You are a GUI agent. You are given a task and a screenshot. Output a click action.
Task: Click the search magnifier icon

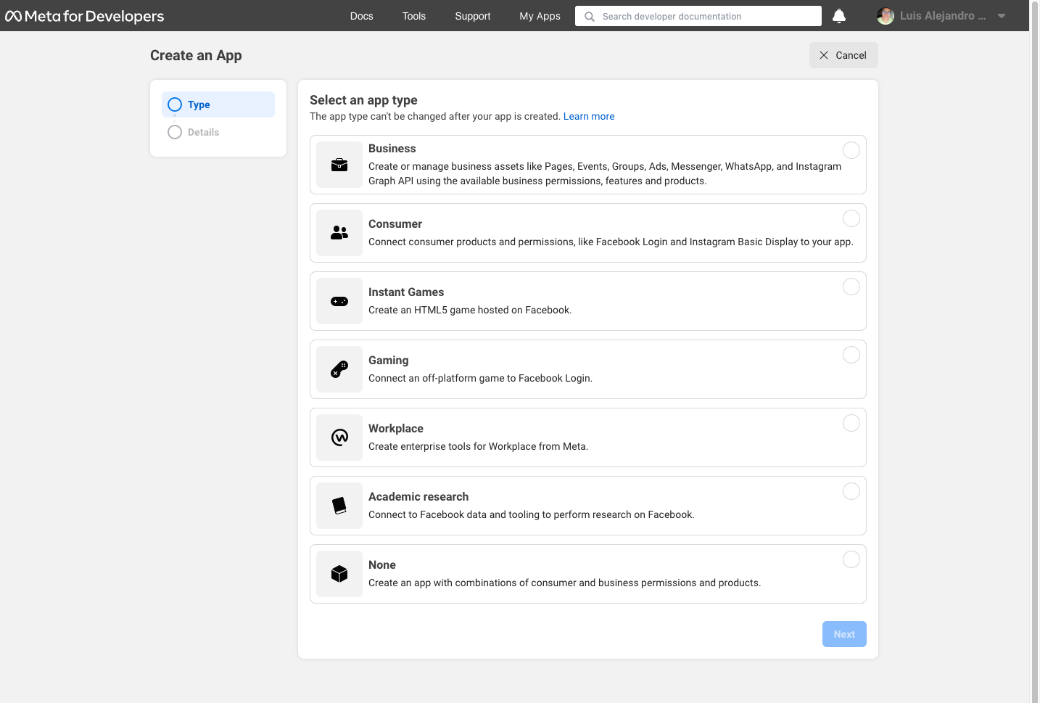(590, 16)
